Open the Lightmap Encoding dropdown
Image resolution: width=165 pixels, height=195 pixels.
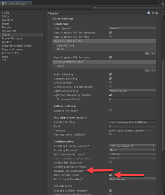[132, 91]
